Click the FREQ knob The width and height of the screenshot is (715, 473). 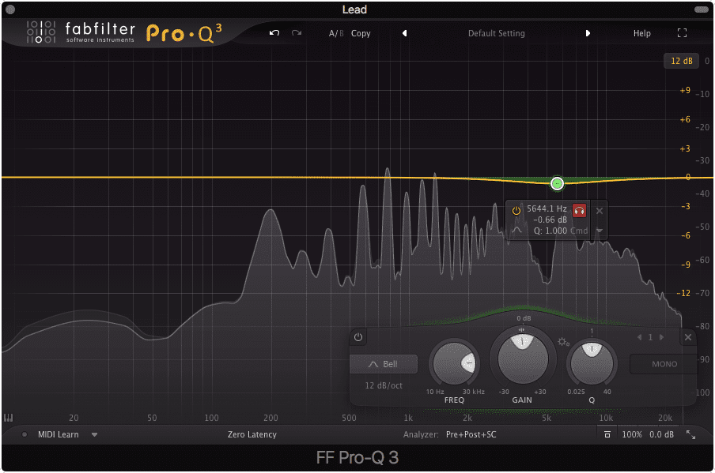click(x=454, y=363)
